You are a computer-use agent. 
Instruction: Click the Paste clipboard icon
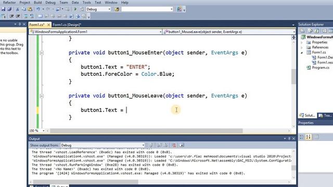point(30,9)
